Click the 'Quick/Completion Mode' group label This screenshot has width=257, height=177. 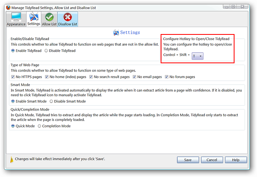(x=30, y=109)
